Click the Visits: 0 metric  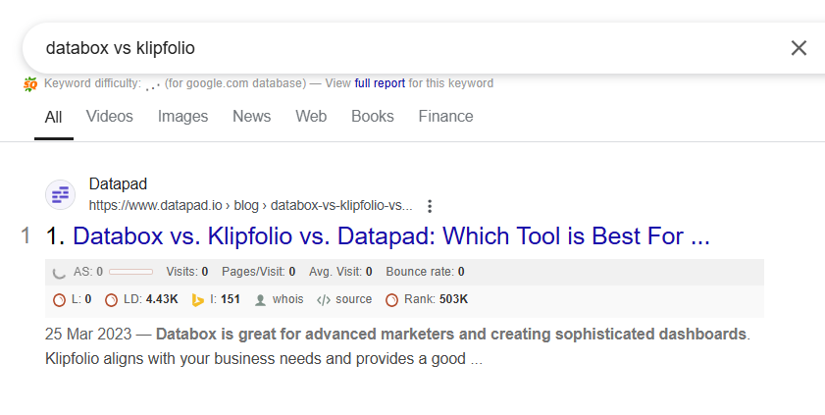187,272
